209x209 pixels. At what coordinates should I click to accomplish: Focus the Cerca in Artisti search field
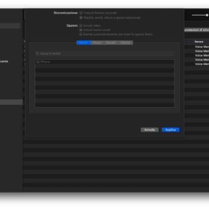pyautogui.click(x=105, y=53)
